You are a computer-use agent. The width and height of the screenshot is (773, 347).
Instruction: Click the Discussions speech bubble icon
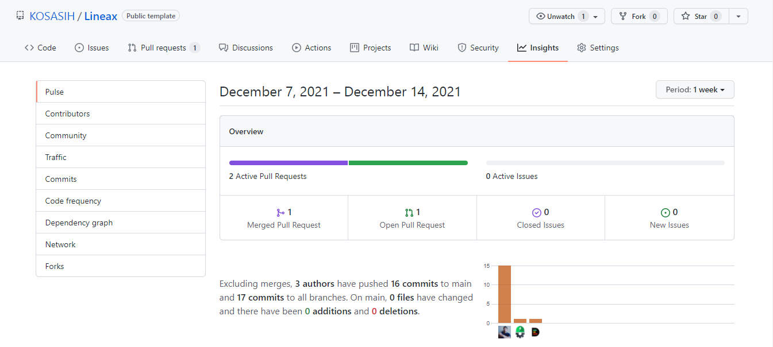pyautogui.click(x=224, y=48)
